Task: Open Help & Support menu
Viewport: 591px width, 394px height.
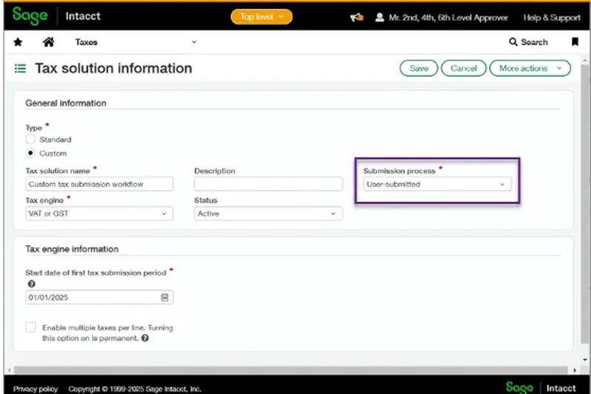Action: (552, 17)
